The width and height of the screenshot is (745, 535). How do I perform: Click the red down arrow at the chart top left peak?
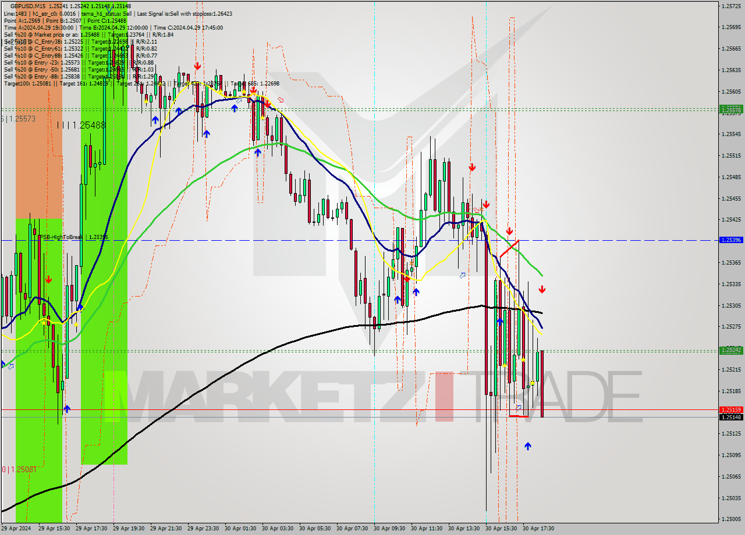[x=197, y=66]
